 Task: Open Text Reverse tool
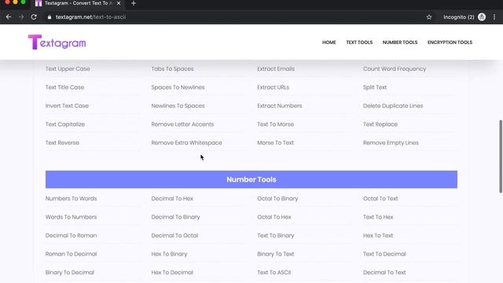pyautogui.click(x=62, y=143)
